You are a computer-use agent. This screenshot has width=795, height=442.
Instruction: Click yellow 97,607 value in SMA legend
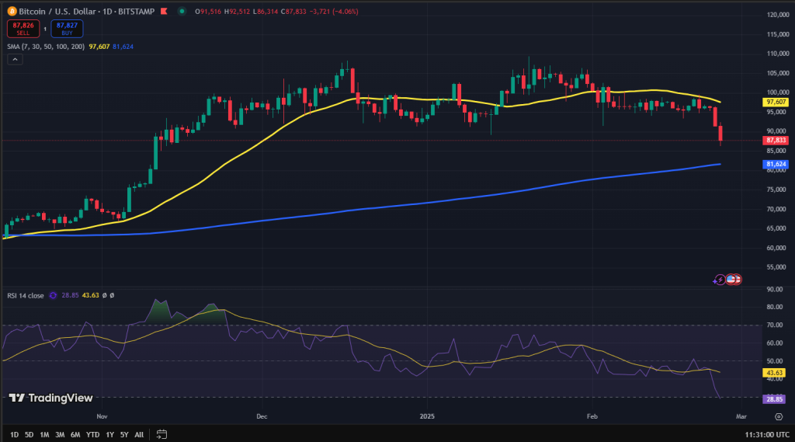click(99, 47)
